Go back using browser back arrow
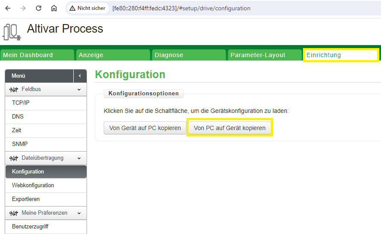The width and height of the screenshot is (381, 234). click(x=8, y=8)
